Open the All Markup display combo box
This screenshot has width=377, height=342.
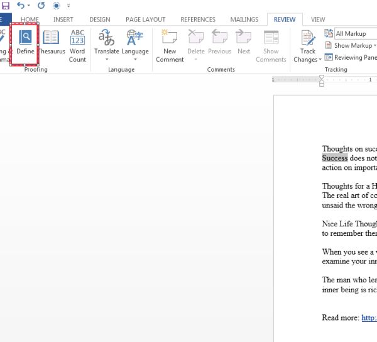pyautogui.click(x=356, y=34)
